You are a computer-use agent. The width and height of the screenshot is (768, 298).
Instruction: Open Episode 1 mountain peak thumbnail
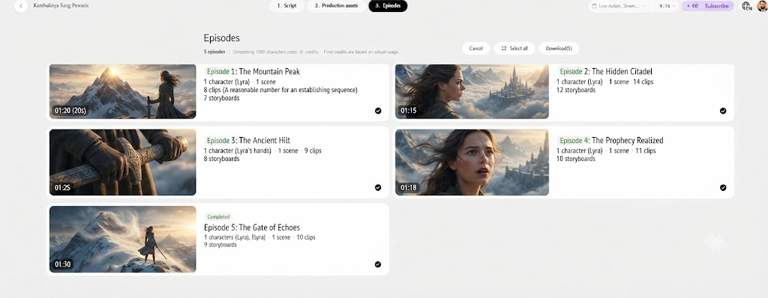122,91
